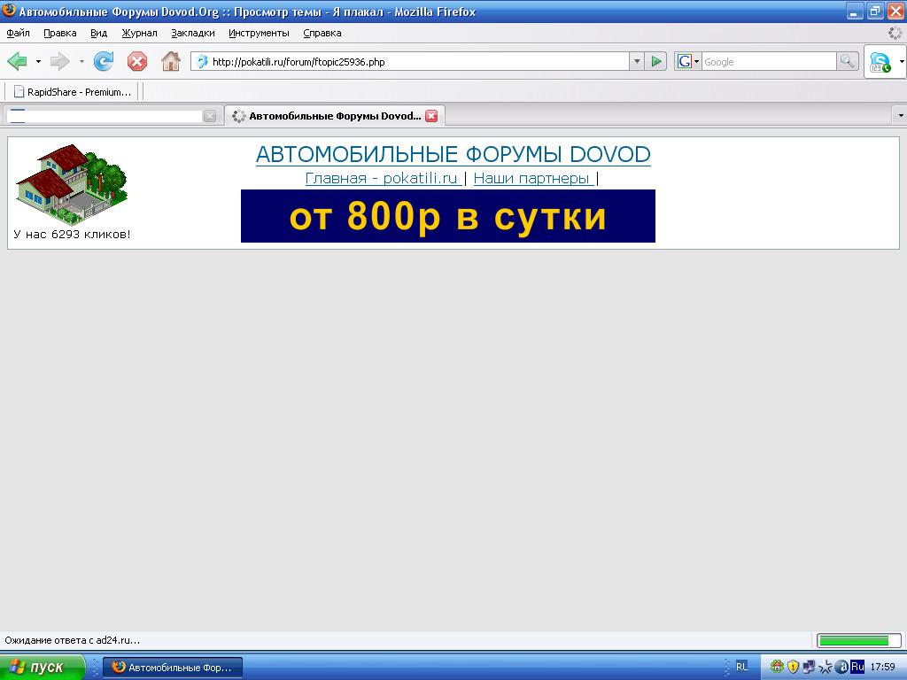Go to the Home page icon

pyautogui.click(x=170, y=61)
